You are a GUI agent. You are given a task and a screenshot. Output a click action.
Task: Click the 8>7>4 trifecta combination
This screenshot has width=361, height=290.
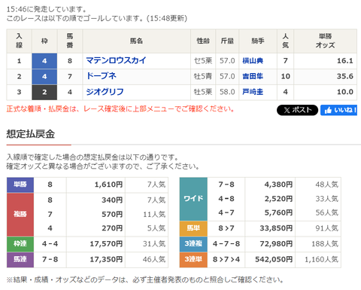tap(226, 260)
